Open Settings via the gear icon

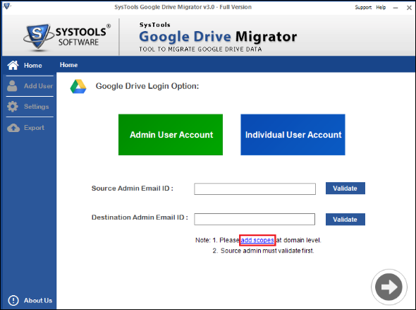click(13, 107)
